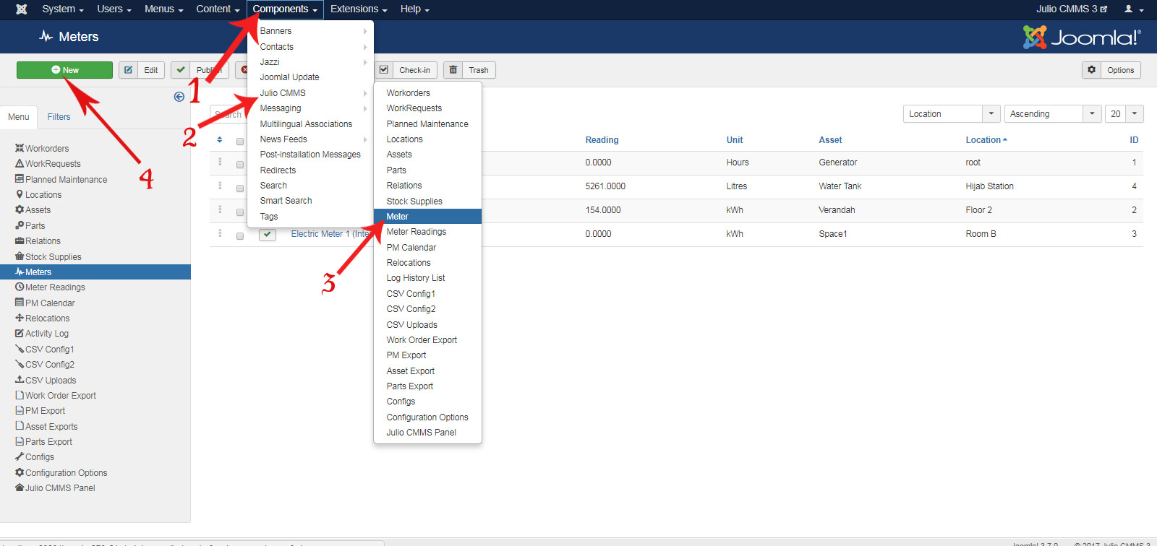Open the user account icon menu
1157x546 pixels.
point(1133,9)
